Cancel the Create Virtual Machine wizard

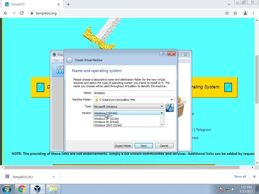click(164, 146)
